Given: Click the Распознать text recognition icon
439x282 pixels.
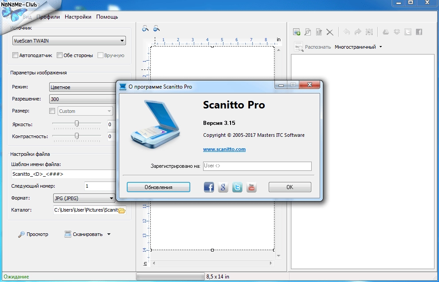Looking at the screenshot, I should [299, 46].
